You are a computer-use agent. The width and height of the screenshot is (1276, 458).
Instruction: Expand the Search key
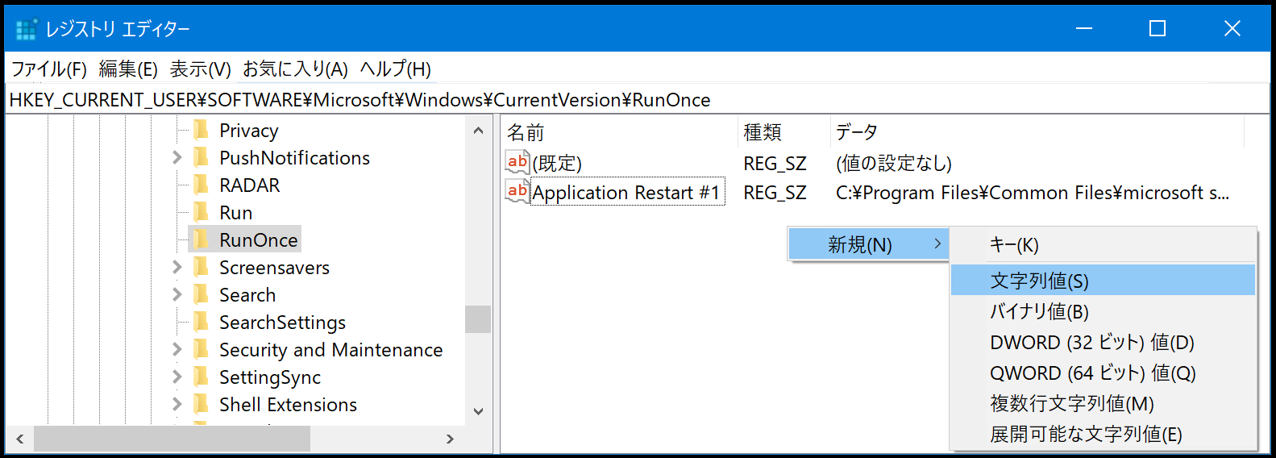(x=177, y=295)
